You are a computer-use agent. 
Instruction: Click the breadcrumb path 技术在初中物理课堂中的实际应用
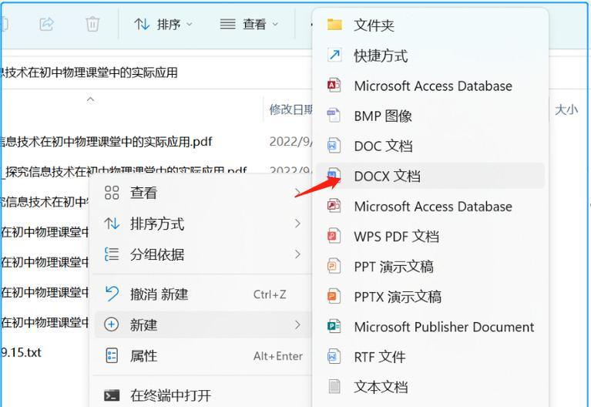(89, 72)
